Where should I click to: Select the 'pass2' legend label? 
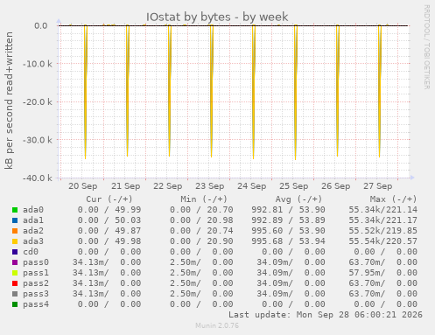pyautogui.click(x=36, y=283)
